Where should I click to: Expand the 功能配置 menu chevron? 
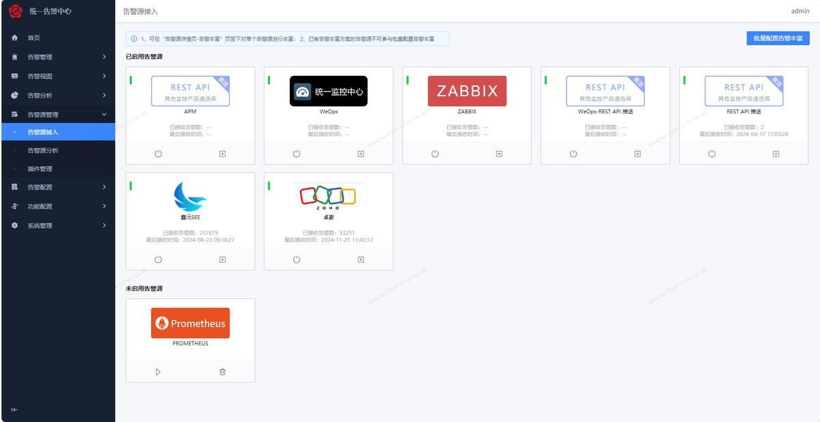[x=105, y=206]
